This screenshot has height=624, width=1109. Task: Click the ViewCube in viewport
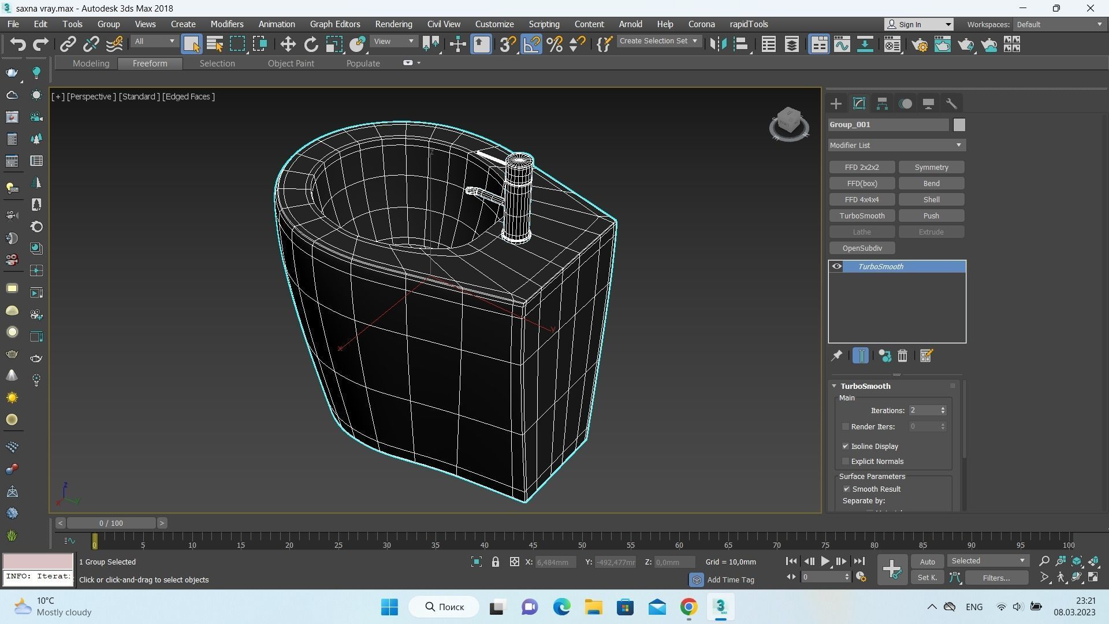[x=789, y=124]
